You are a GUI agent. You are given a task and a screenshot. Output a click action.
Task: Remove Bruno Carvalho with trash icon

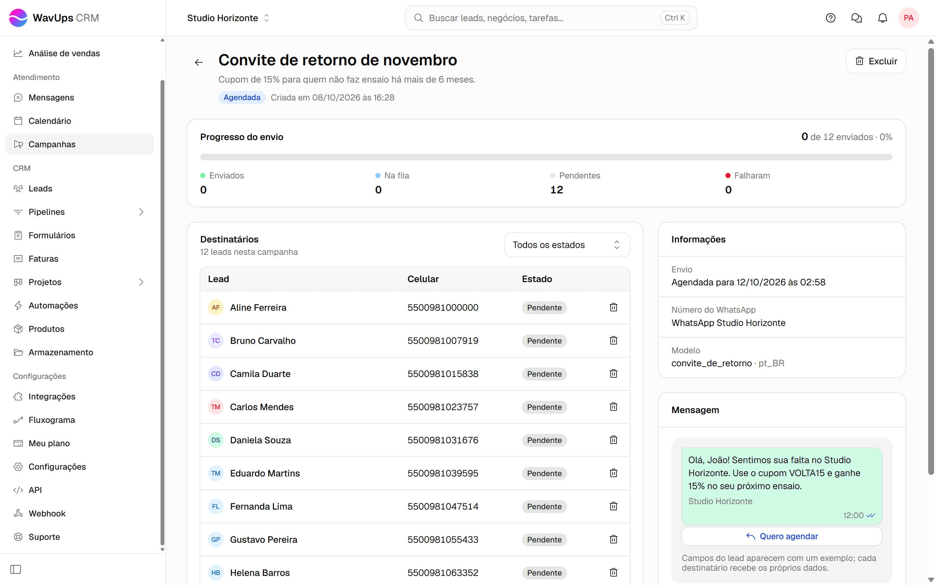[613, 341]
